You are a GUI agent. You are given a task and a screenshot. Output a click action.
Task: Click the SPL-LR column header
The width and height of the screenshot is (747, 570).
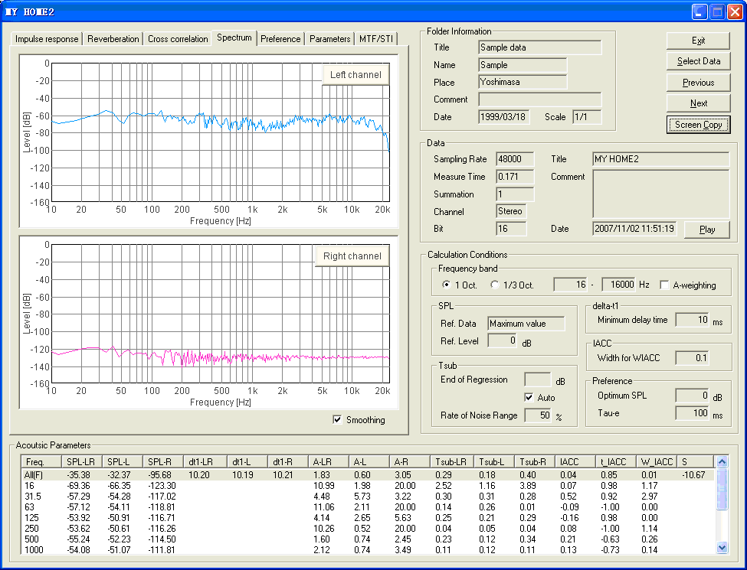pyautogui.click(x=81, y=462)
